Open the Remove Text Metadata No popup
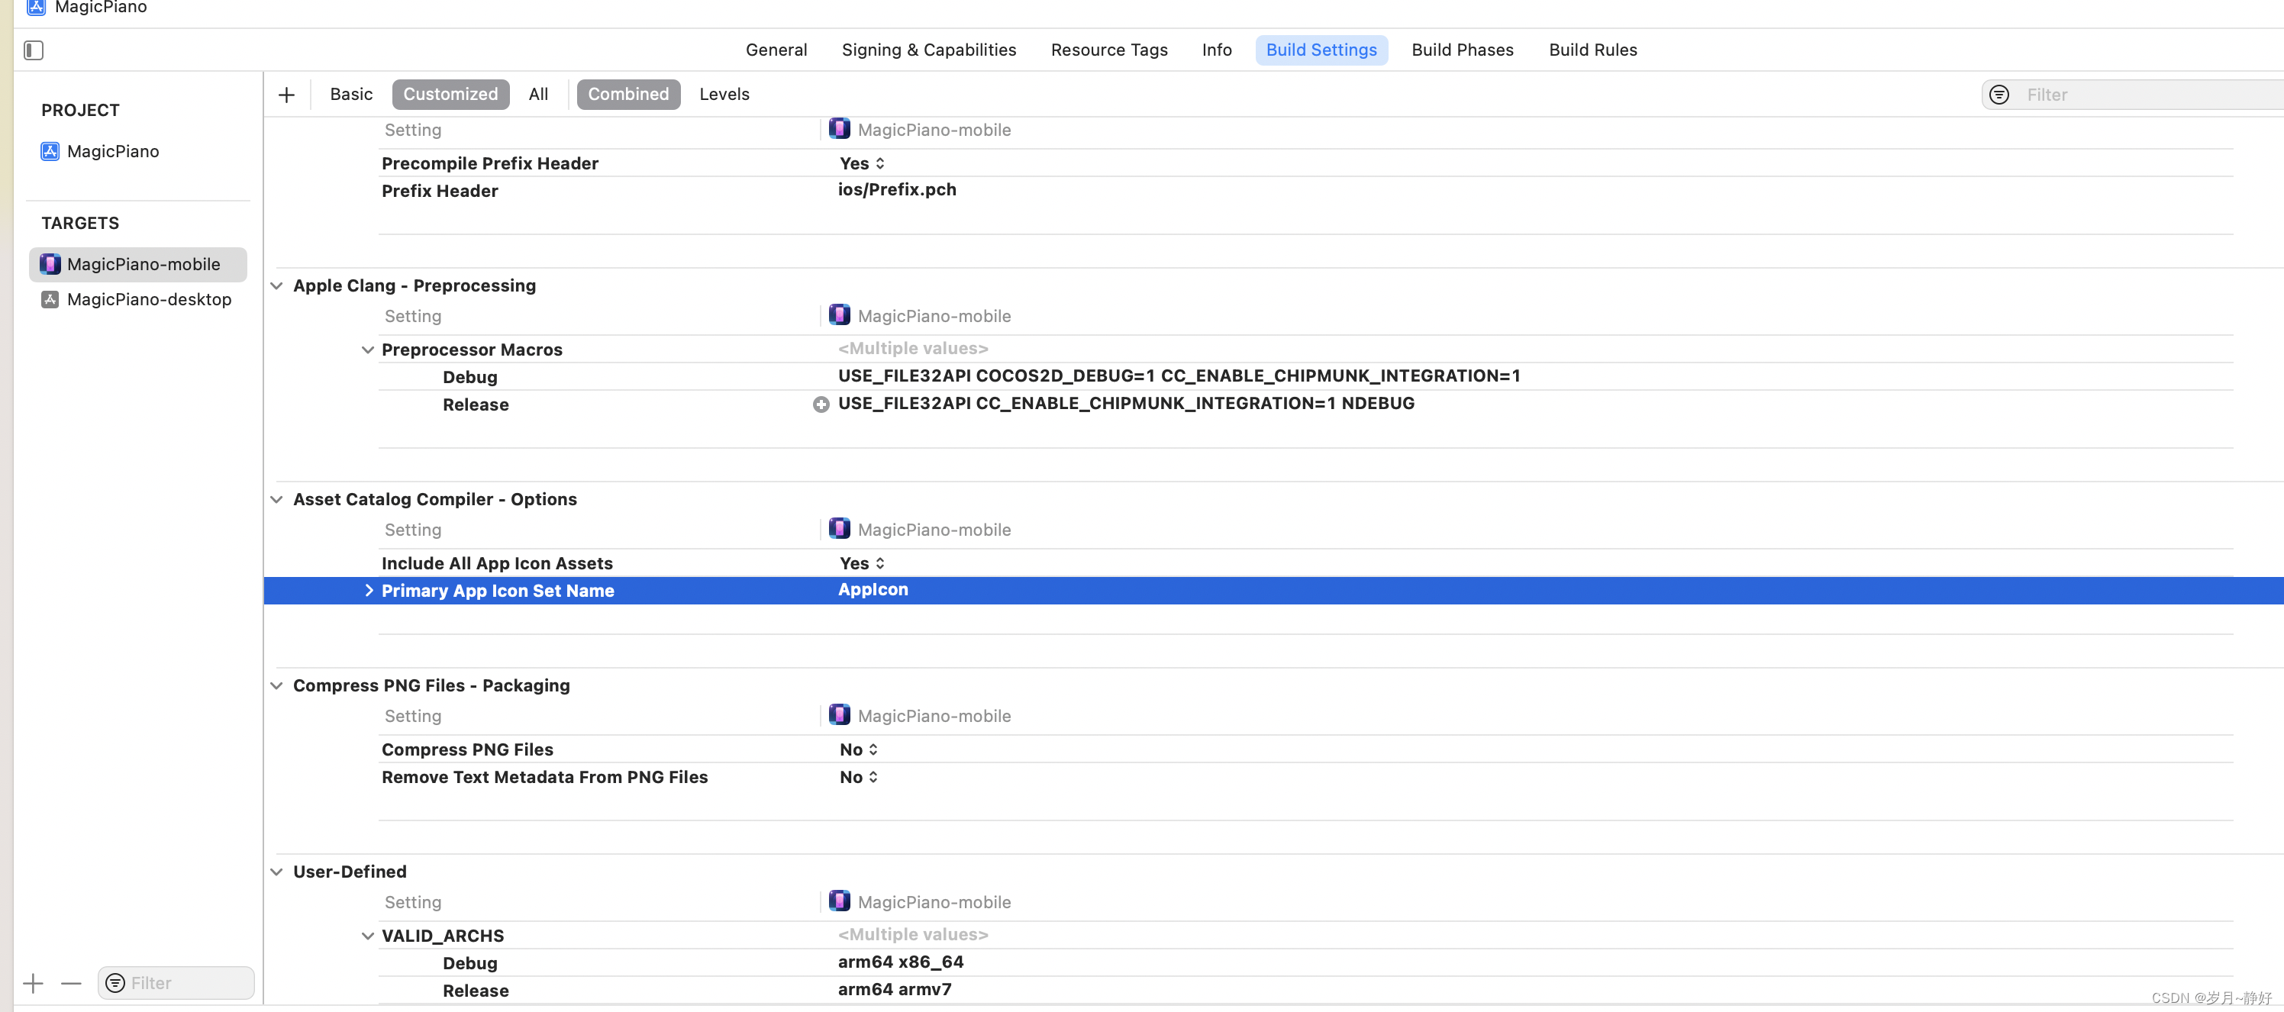2284x1012 pixels. click(859, 777)
